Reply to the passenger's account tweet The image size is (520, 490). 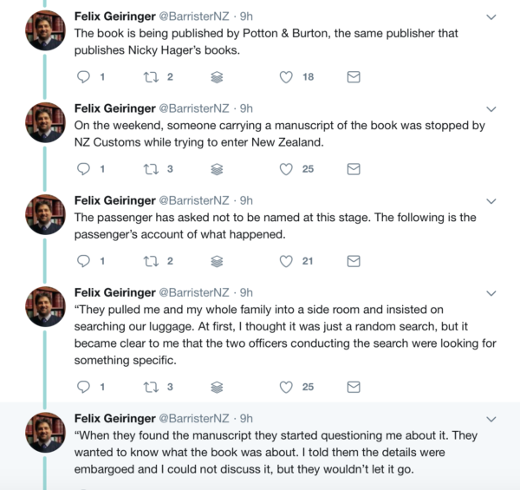click(x=84, y=261)
